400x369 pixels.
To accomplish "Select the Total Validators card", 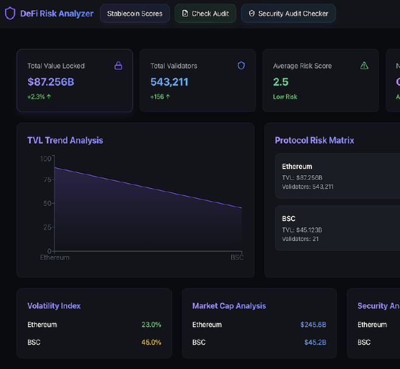I will pyautogui.click(x=198, y=81).
